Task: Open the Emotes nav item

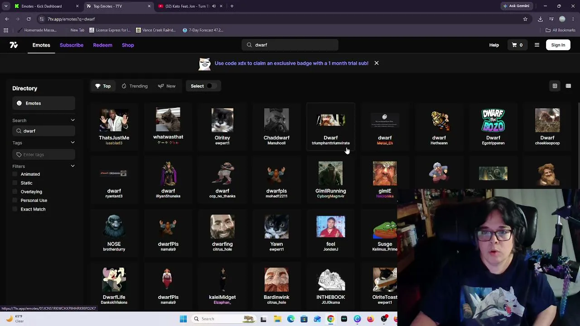Action: [x=41, y=45]
